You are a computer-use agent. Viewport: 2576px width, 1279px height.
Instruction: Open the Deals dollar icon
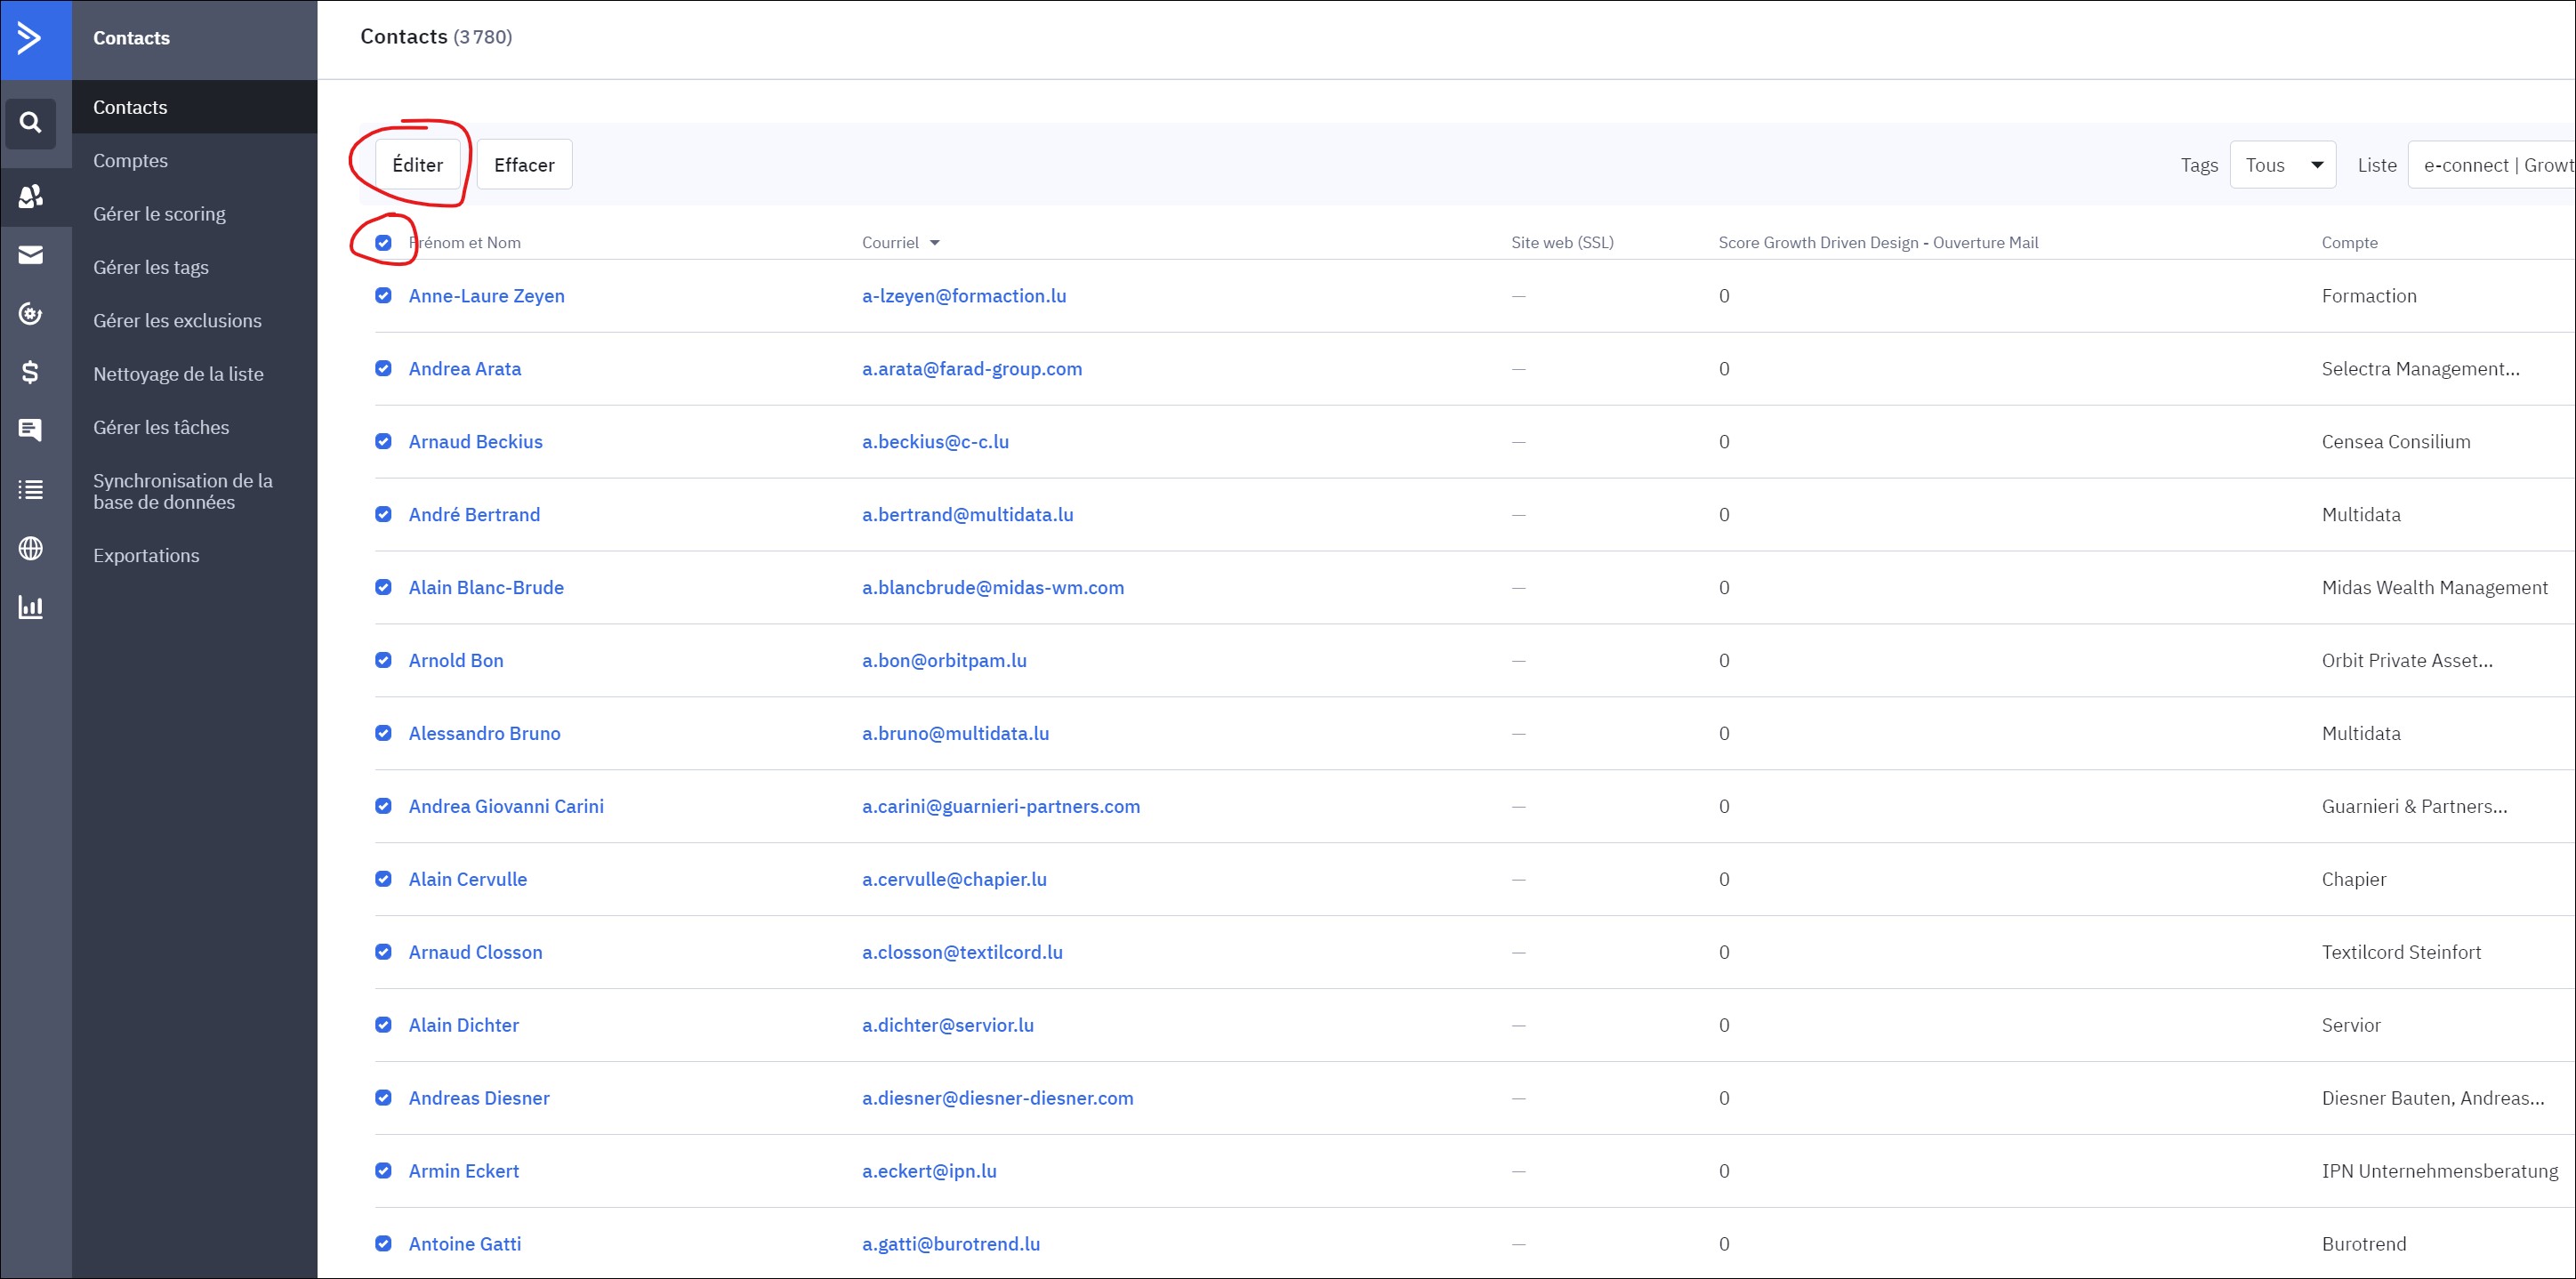click(x=31, y=372)
